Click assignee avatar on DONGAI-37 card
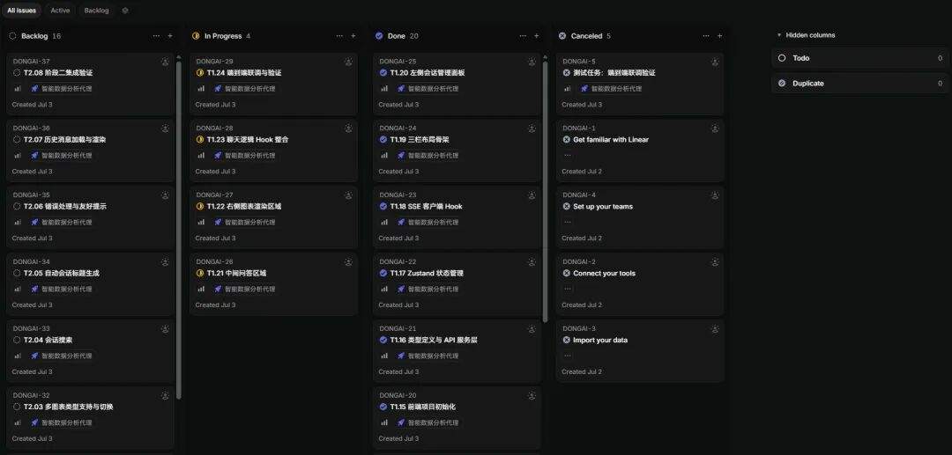Viewport: 952px width, 455px height. click(x=165, y=62)
